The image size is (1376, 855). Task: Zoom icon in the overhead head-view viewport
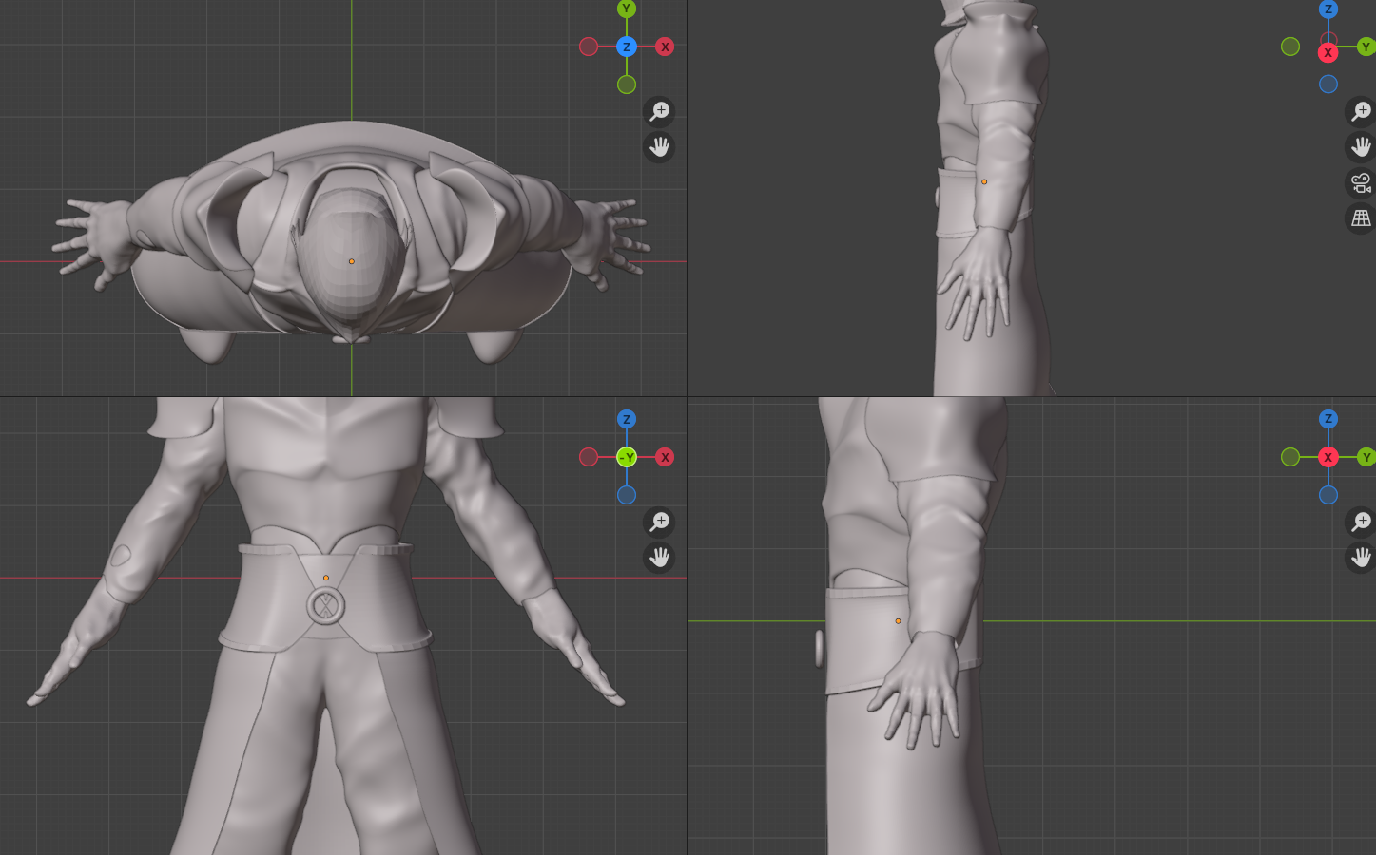659,111
